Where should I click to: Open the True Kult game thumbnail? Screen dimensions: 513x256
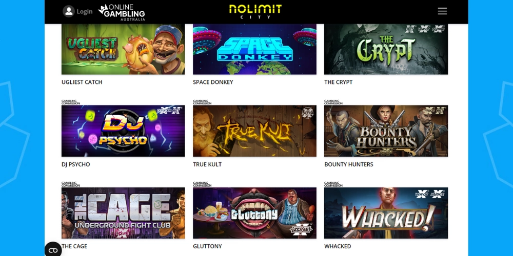click(254, 131)
